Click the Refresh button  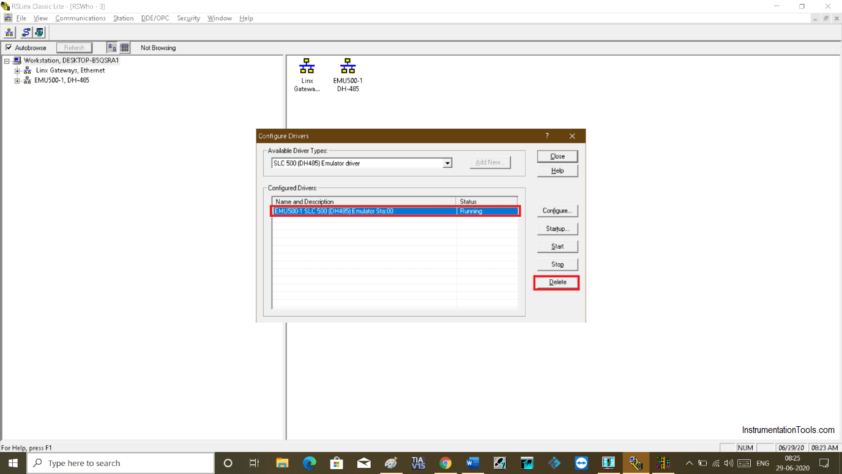tap(75, 48)
